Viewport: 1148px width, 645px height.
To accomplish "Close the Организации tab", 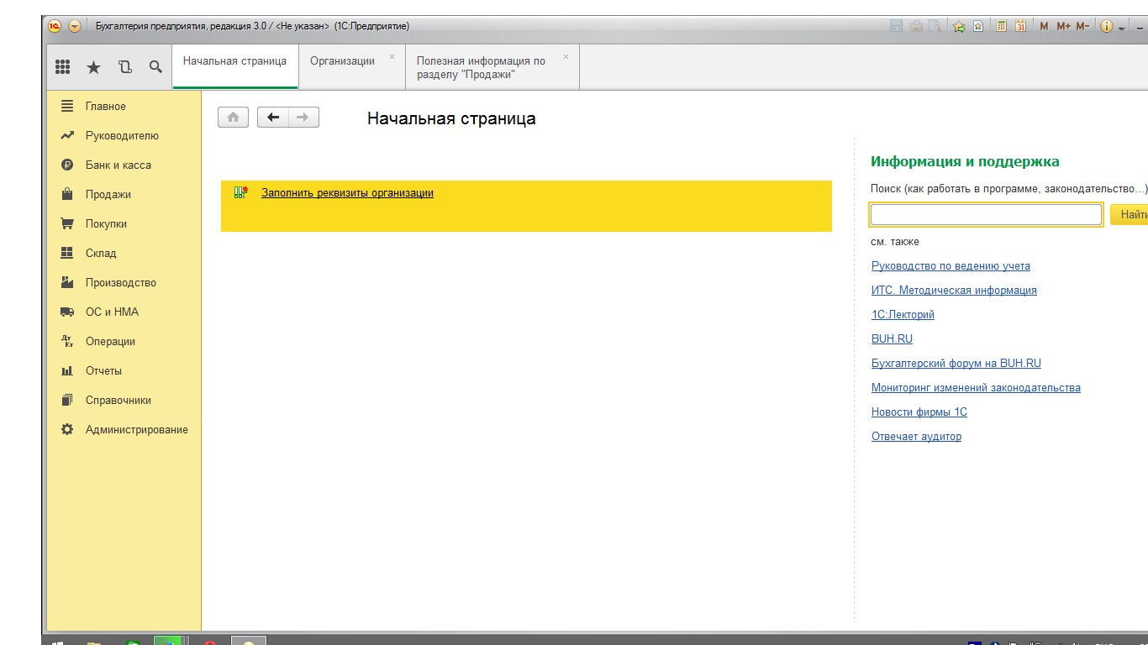I will (x=392, y=57).
